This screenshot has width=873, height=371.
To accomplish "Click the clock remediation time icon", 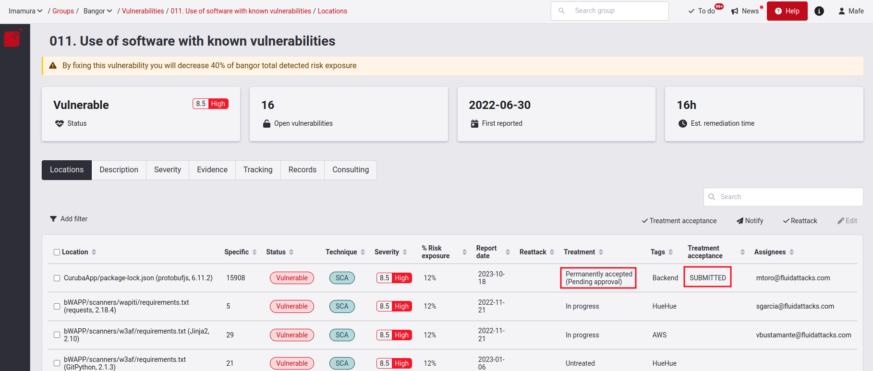I will pos(683,123).
